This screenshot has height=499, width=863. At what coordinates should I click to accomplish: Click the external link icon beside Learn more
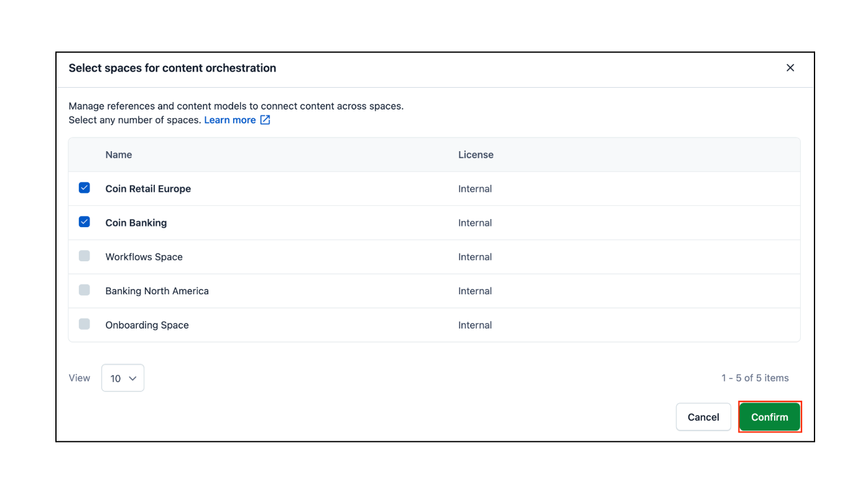pyautogui.click(x=265, y=120)
